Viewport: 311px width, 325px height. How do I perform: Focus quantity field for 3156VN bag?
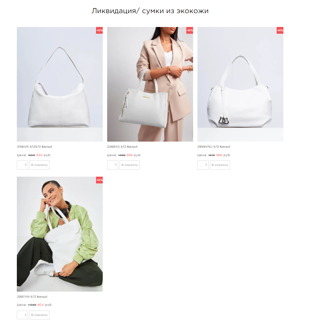coord(22,165)
